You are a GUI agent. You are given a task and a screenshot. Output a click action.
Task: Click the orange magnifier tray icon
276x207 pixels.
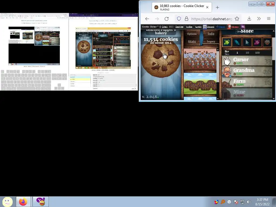(x=223, y=202)
